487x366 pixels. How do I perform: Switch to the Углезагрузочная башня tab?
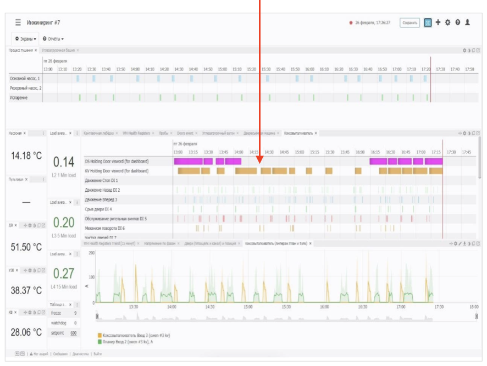tap(58, 51)
